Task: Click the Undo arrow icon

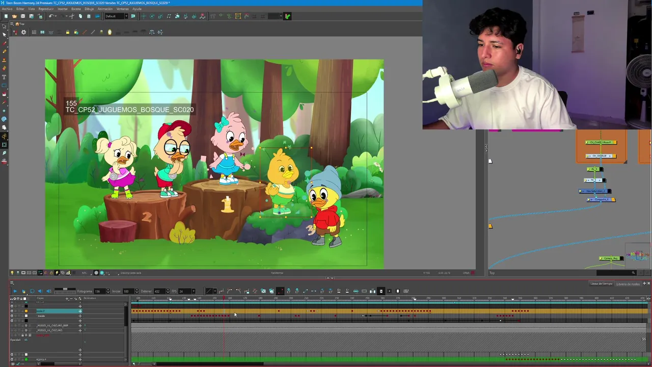Action: tap(51, 16)
